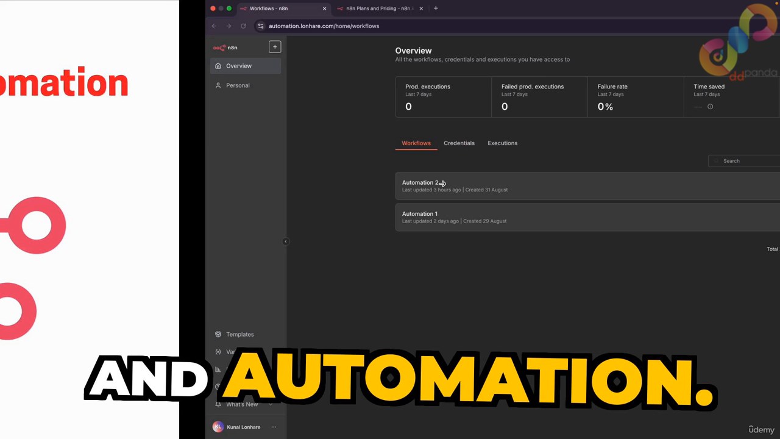Image resolution: width=780 pixels, height=439 pixels.
Task: Click the Kunal Lonhare user name
Action: (244, 427)
